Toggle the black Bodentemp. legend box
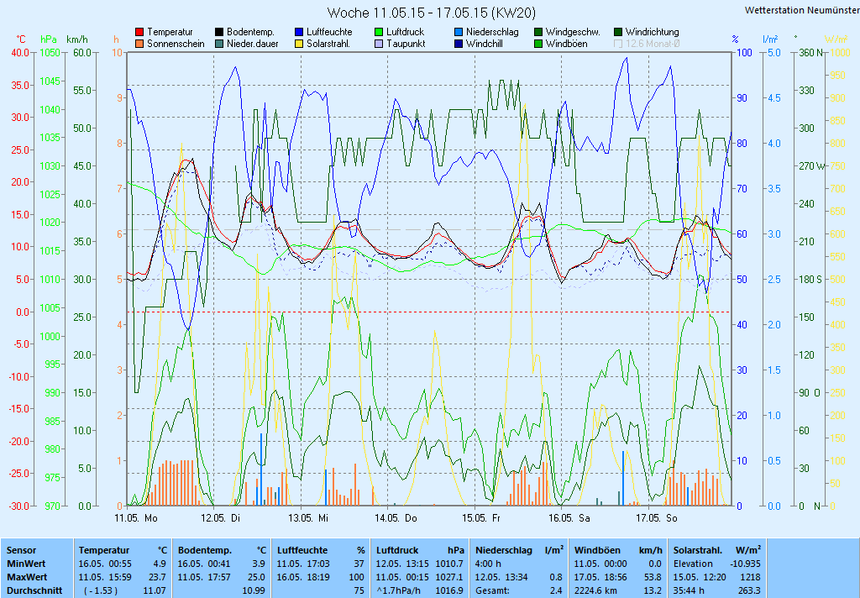Image resolution: width=860 pixels, height=598 pixels. click(219, 33)
